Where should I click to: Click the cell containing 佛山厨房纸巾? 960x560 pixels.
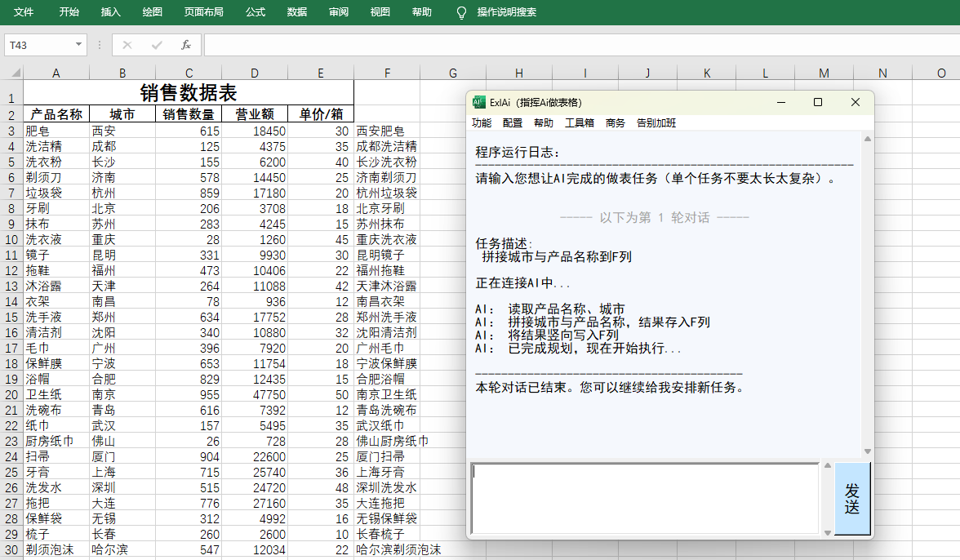(387, 442)
